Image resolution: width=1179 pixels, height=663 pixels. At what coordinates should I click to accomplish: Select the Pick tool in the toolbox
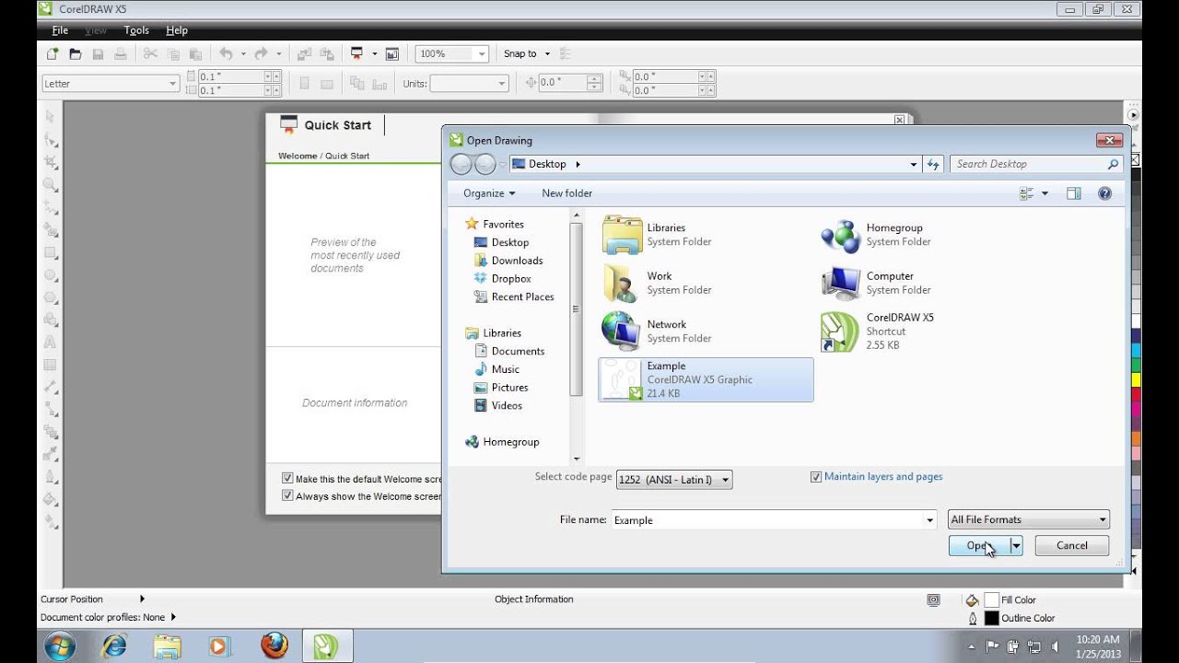[51, 117]
